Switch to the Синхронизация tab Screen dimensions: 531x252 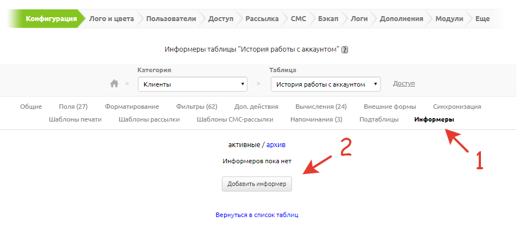pos(457,107)
